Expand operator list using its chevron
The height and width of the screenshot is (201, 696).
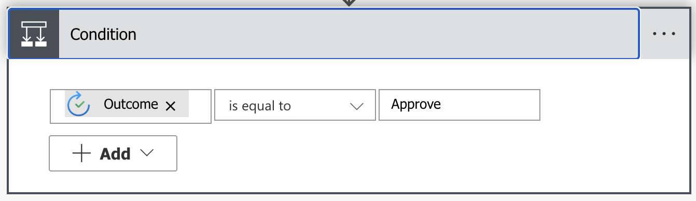tap(357, 106)
